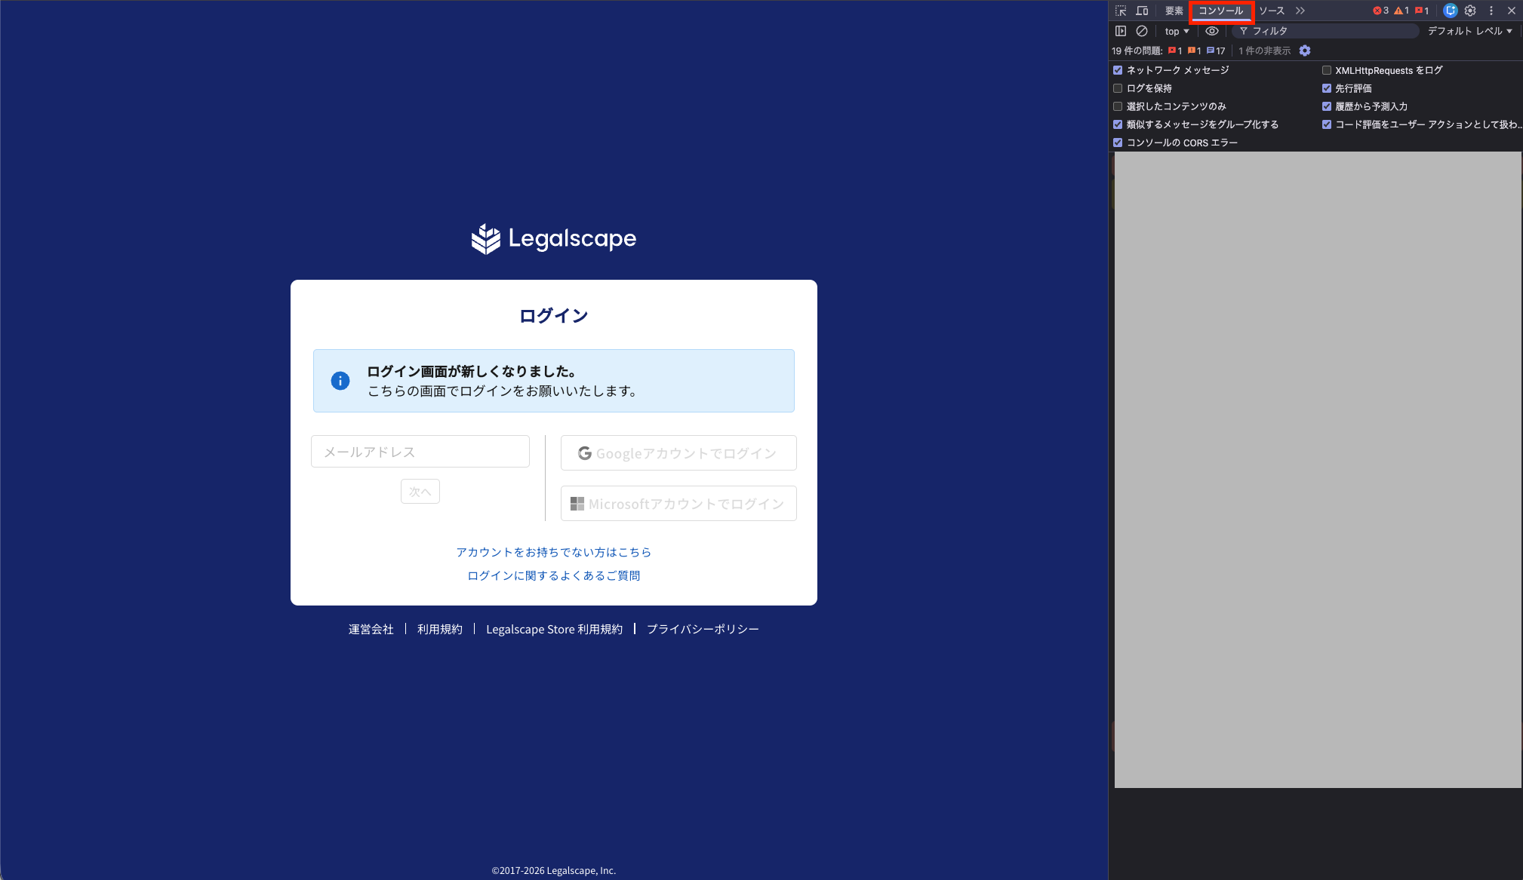The height and width of the screenshot is (880, 1523).
Task: Open the デフォルト レベル log level dropdown
Action: pos(1469,31)
